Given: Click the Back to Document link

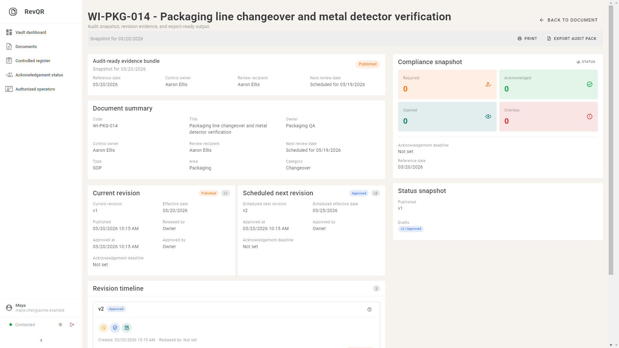Looking at the screenshot, I should (x=568, y=20).
